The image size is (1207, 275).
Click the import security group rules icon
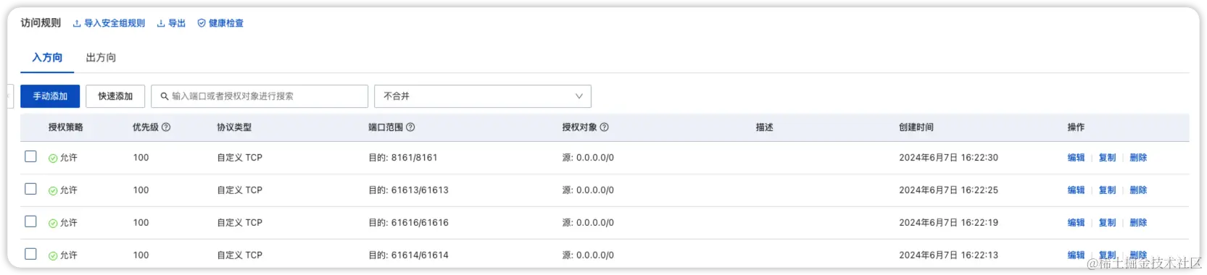tap(77, 24)
